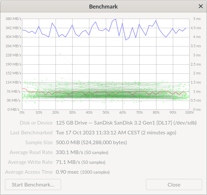Click the Start Benchmark... button

click(33, 185)
